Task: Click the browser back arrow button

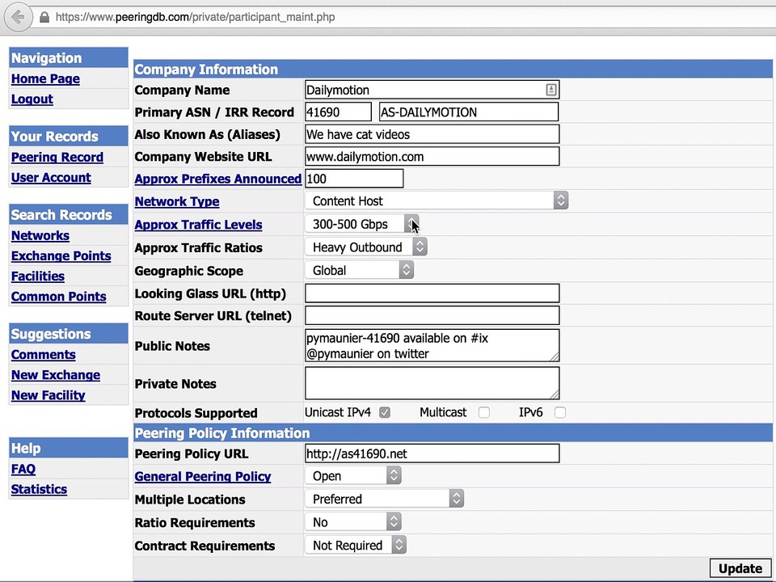Action: (18, 17)
